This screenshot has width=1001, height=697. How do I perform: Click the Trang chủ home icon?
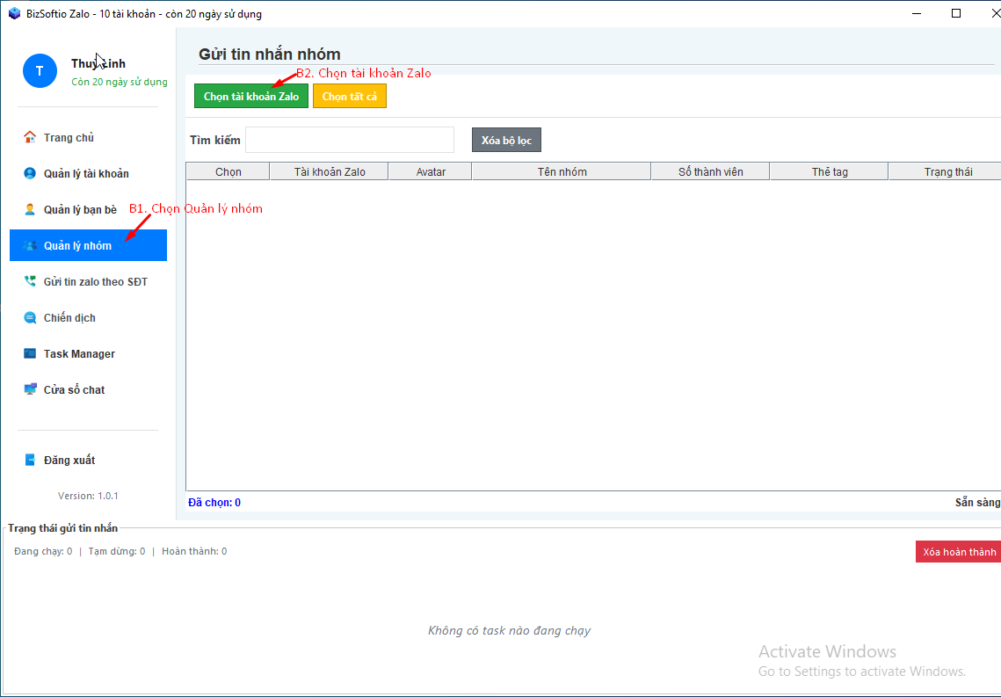tap(30, 137)
